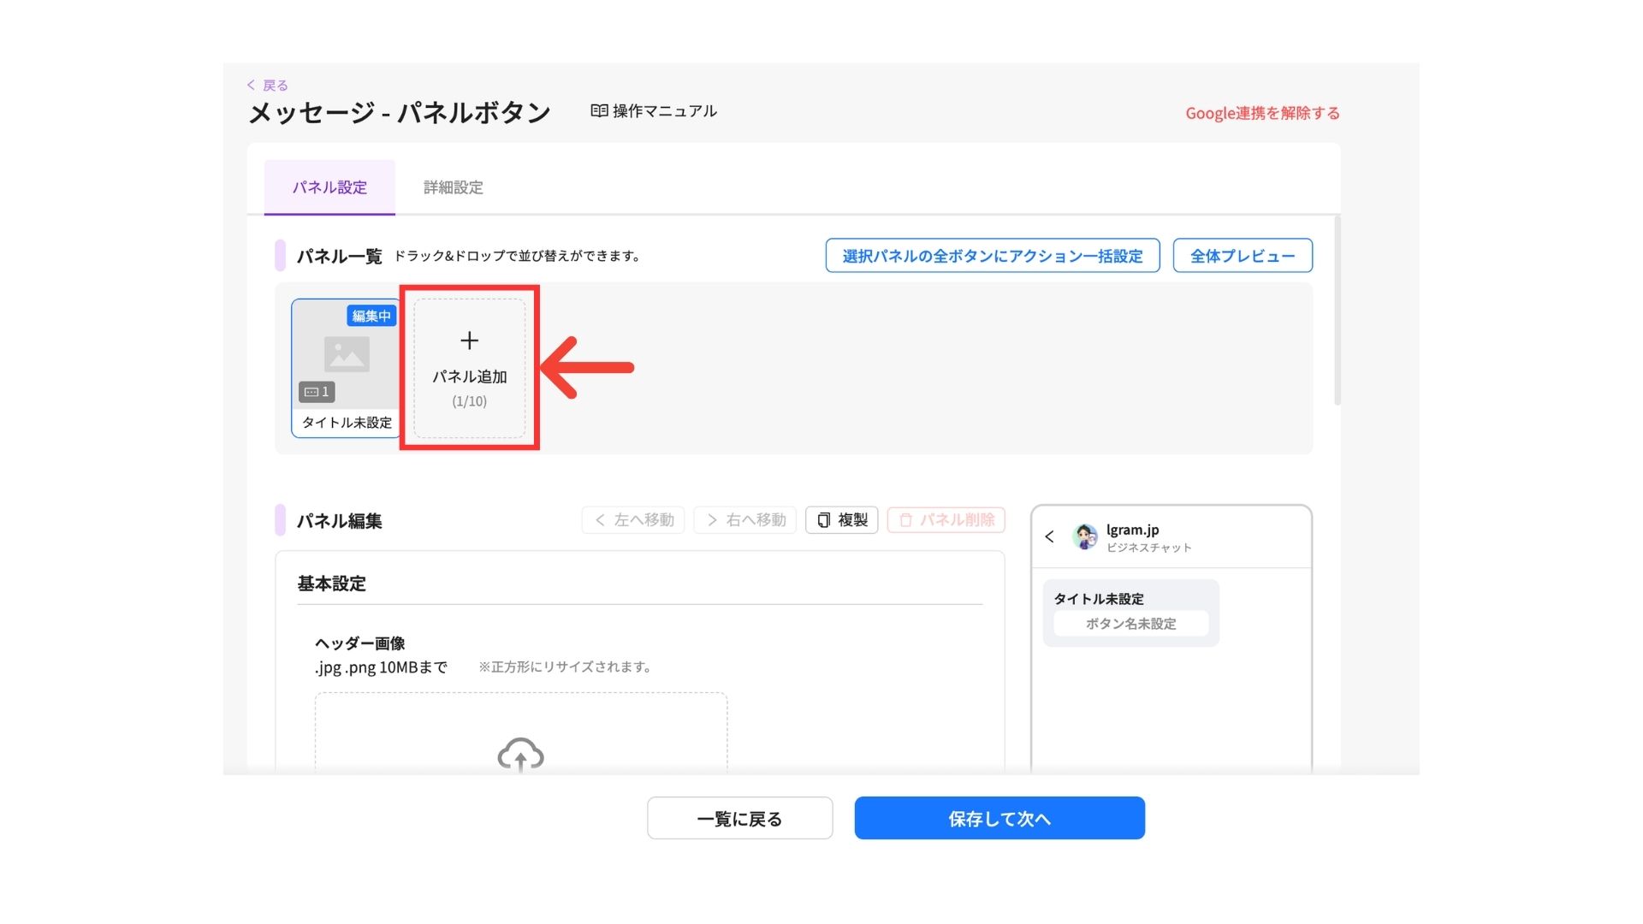The height and width of the screenshot is (924, 1643).
Task: Click the button count badge on thumbnail
Action: pyautogui.click(x=317, y=392)
